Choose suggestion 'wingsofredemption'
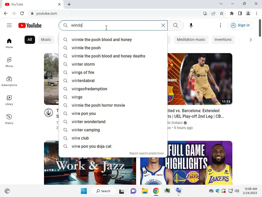The height and width of the screenshot is (197, 262). [x=113, y=89]
